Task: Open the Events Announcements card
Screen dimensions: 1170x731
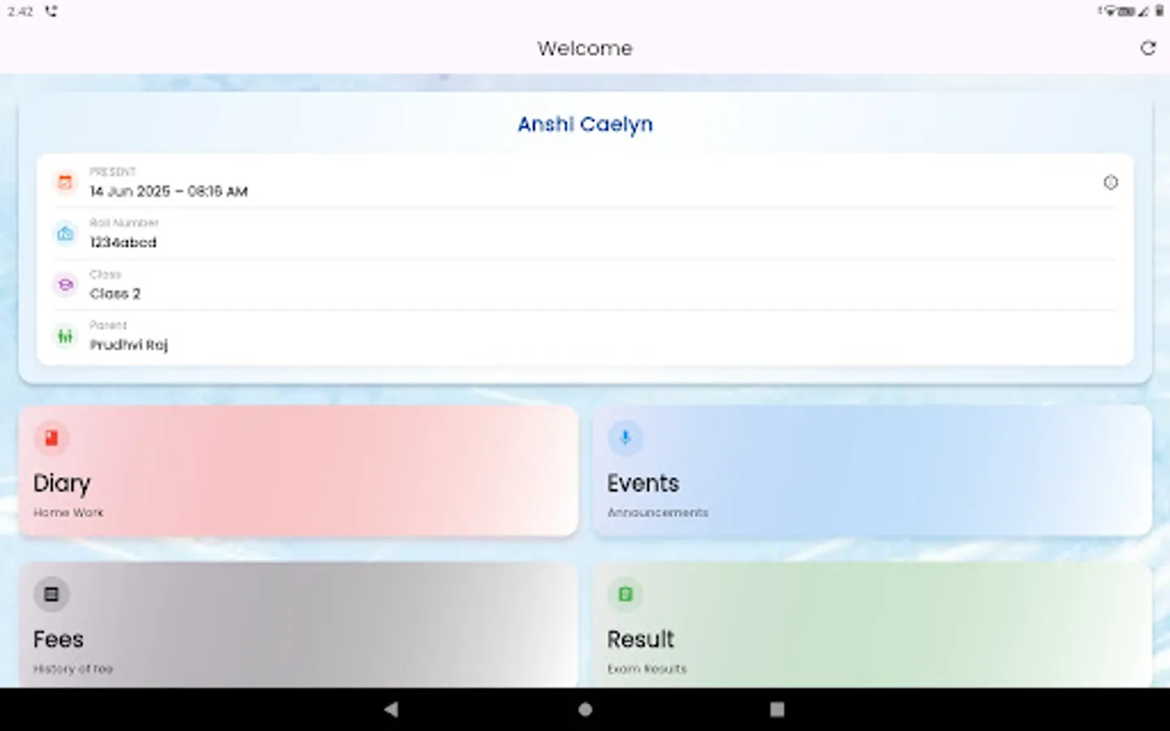Action: click(871, 471)
